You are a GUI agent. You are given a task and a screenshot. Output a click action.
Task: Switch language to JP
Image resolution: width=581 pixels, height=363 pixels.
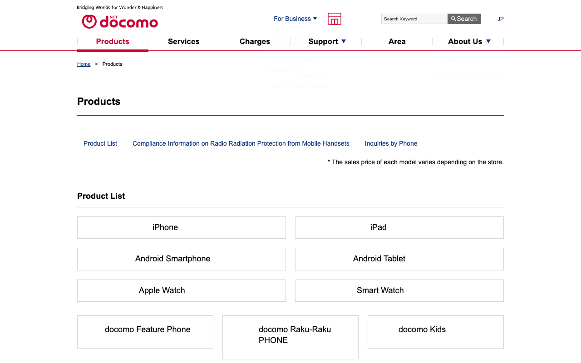pos(501,19)
